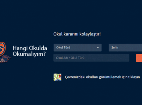The width and height of the screenshot is (142, 105).
Task: Open the Çevrenizdeki okulları görüntülemek link
Action: (102, 77)
